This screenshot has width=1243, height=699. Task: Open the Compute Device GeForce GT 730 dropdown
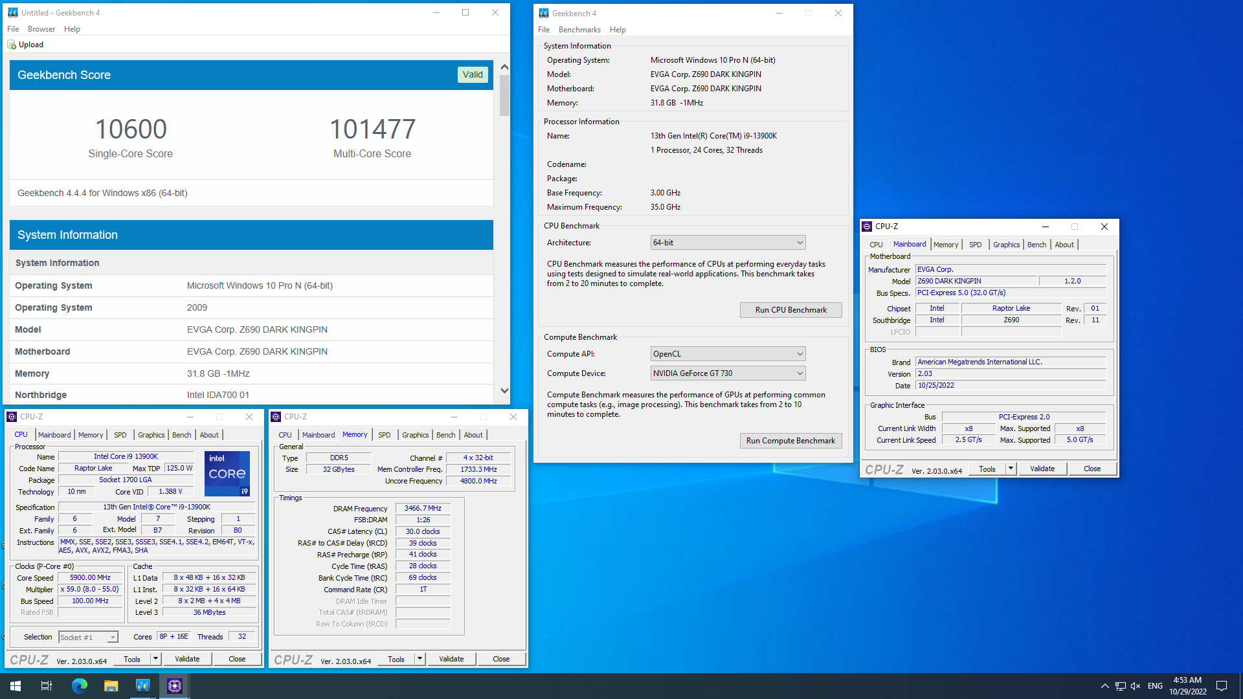(x=728, y=373)
